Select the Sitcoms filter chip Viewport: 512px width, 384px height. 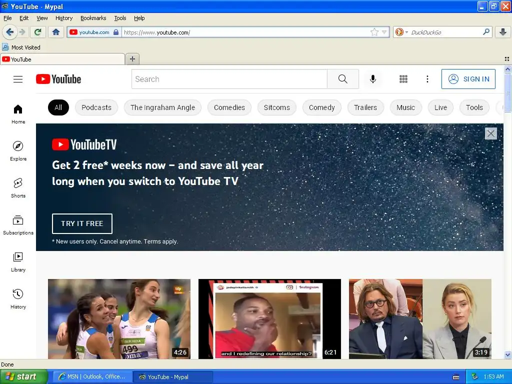[277, 107]
